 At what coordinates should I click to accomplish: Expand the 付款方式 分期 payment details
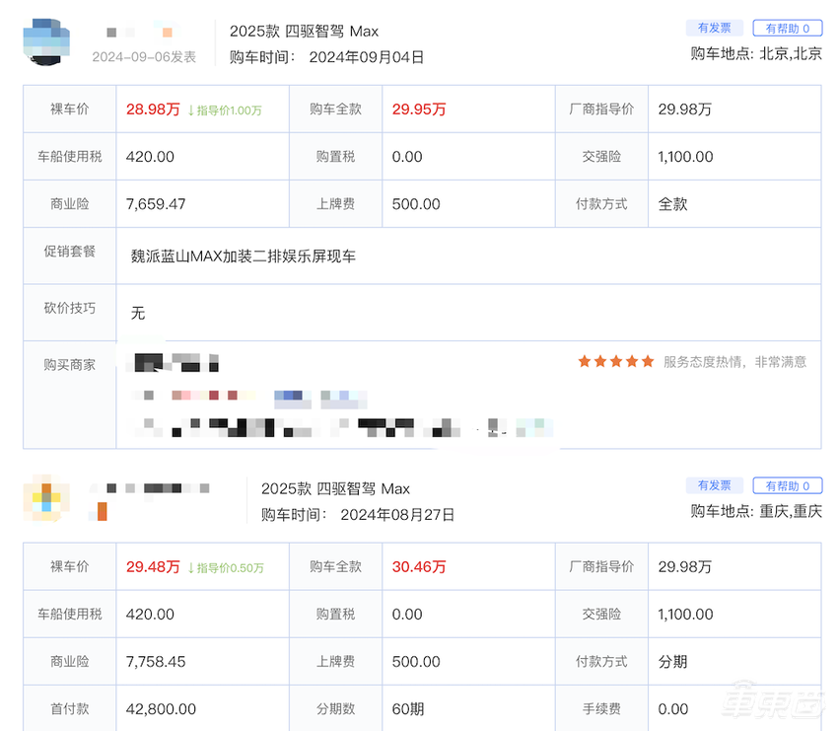point(671,661)
